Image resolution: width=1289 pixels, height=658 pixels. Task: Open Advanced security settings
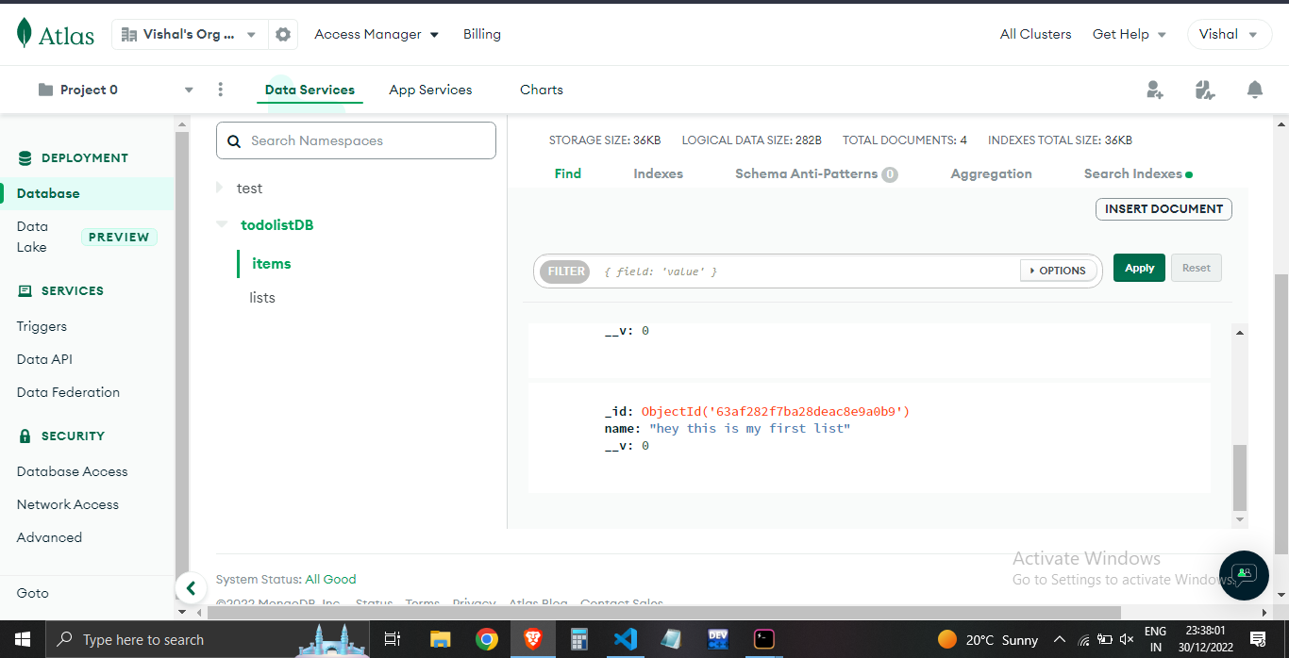tap(49, 537)
